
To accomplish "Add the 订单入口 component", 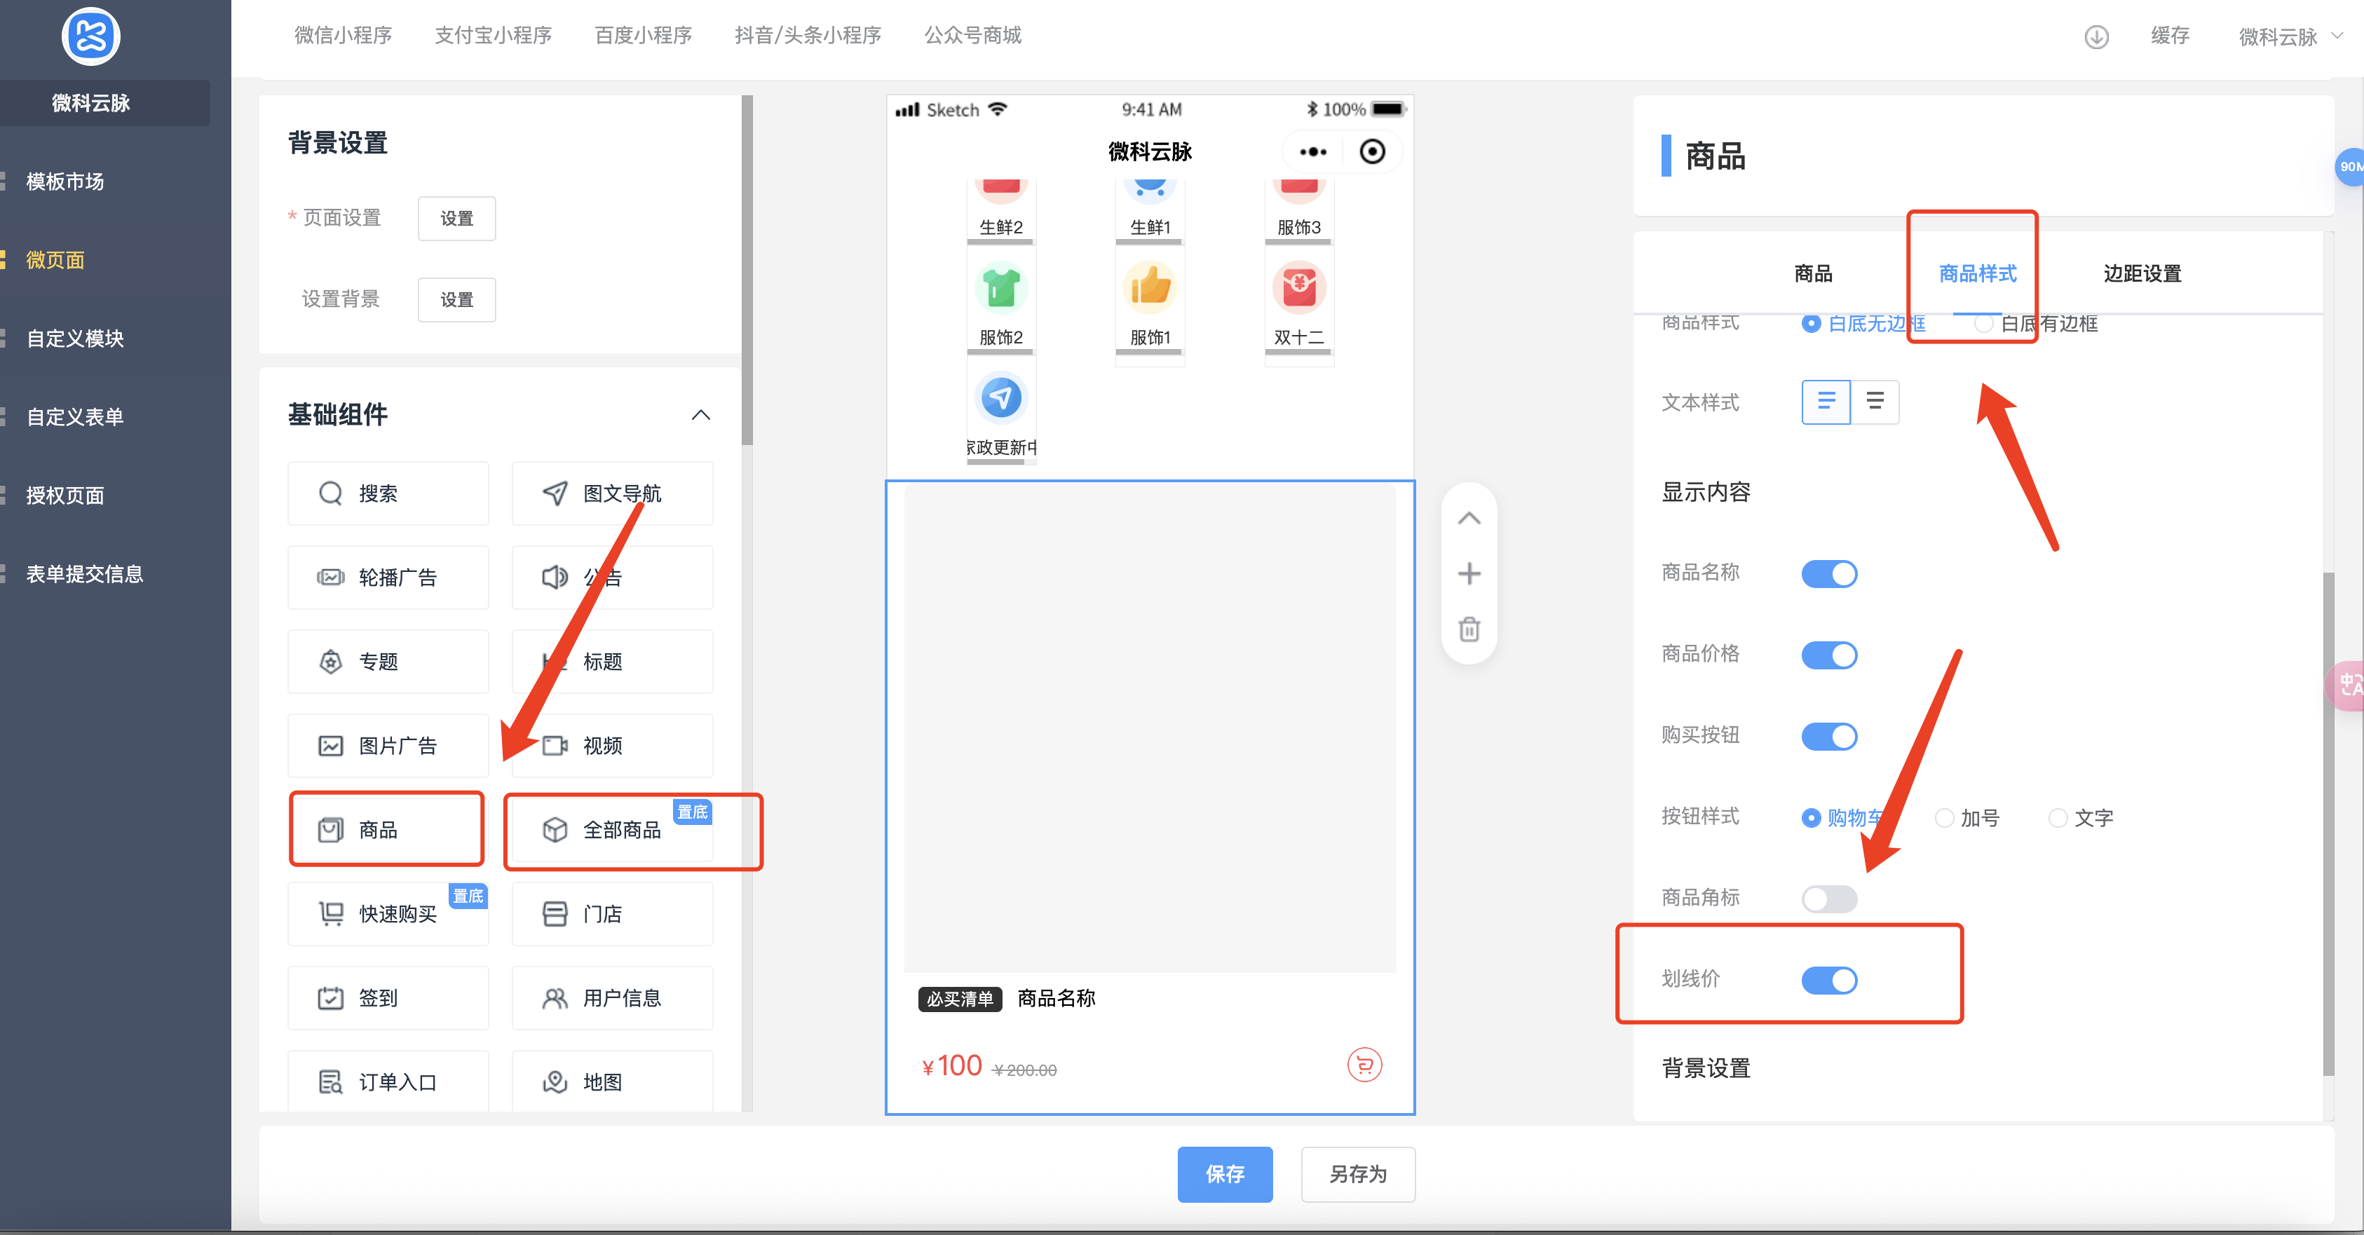I will point(388,1082).
